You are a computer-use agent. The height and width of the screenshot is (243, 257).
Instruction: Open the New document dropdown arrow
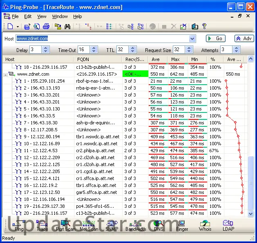point(18,27)
